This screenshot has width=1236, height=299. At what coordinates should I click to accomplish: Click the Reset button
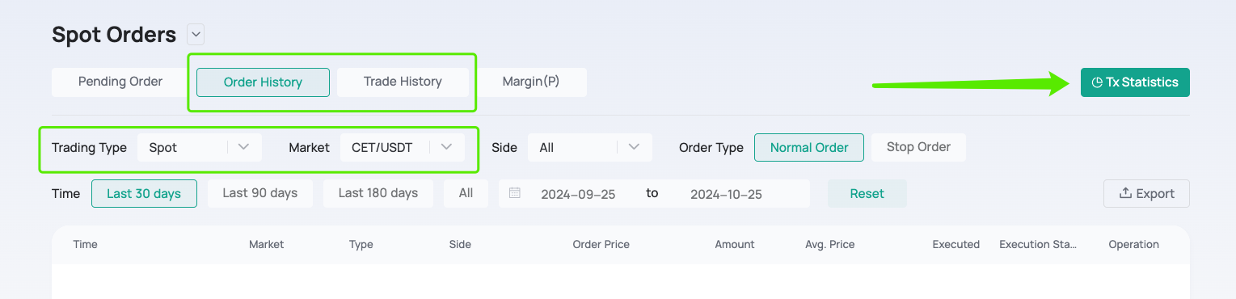[867, 194]
